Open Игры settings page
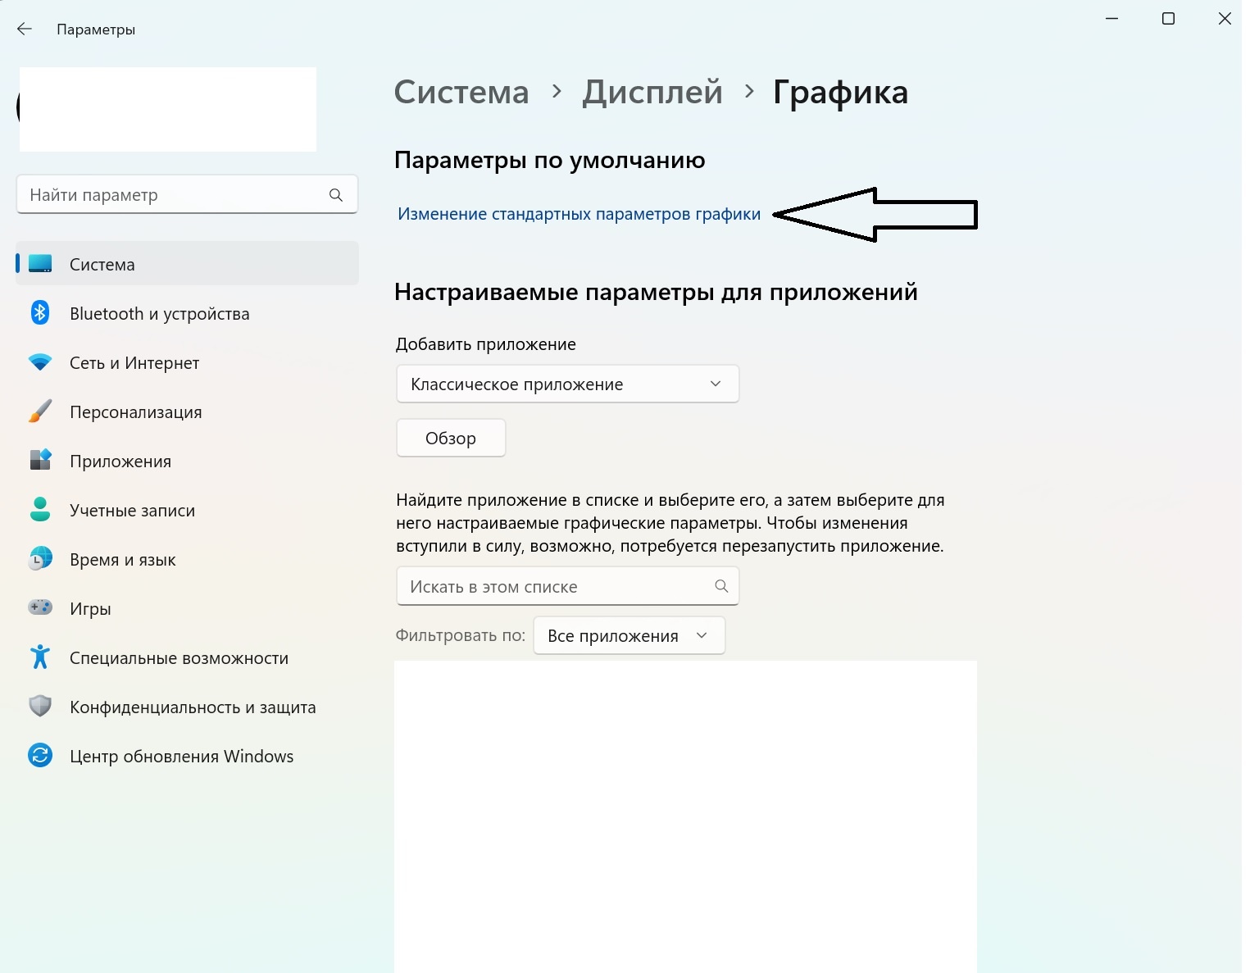This screenshot has height=973, width=1259. tap(187, 608)
